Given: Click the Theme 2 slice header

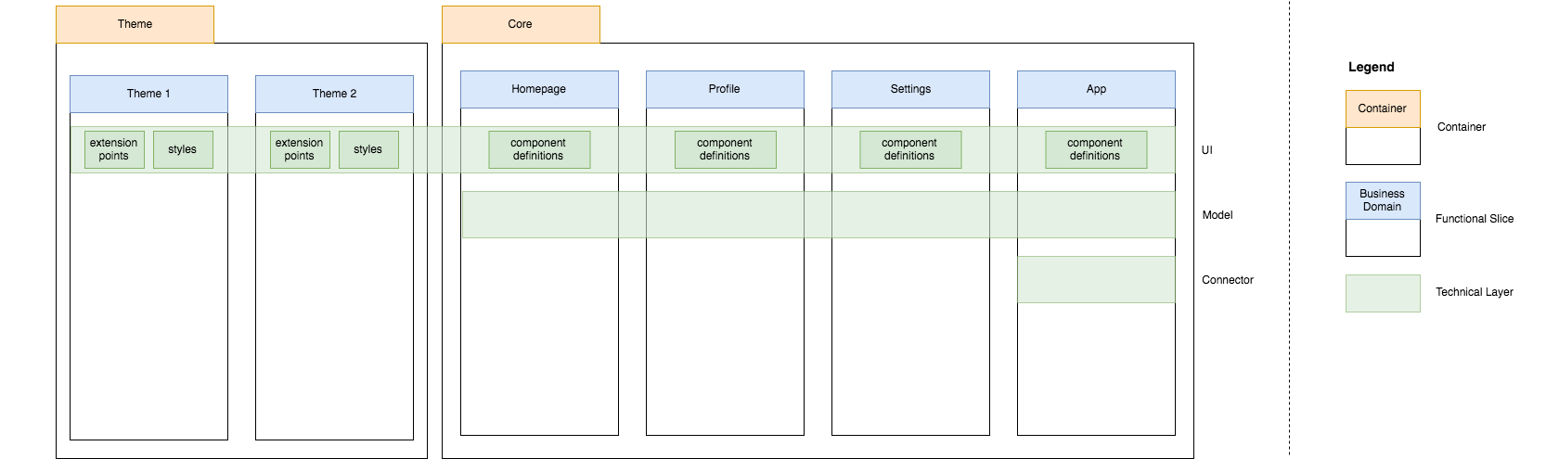Looking at the screenshot, I should click(334, 94).
